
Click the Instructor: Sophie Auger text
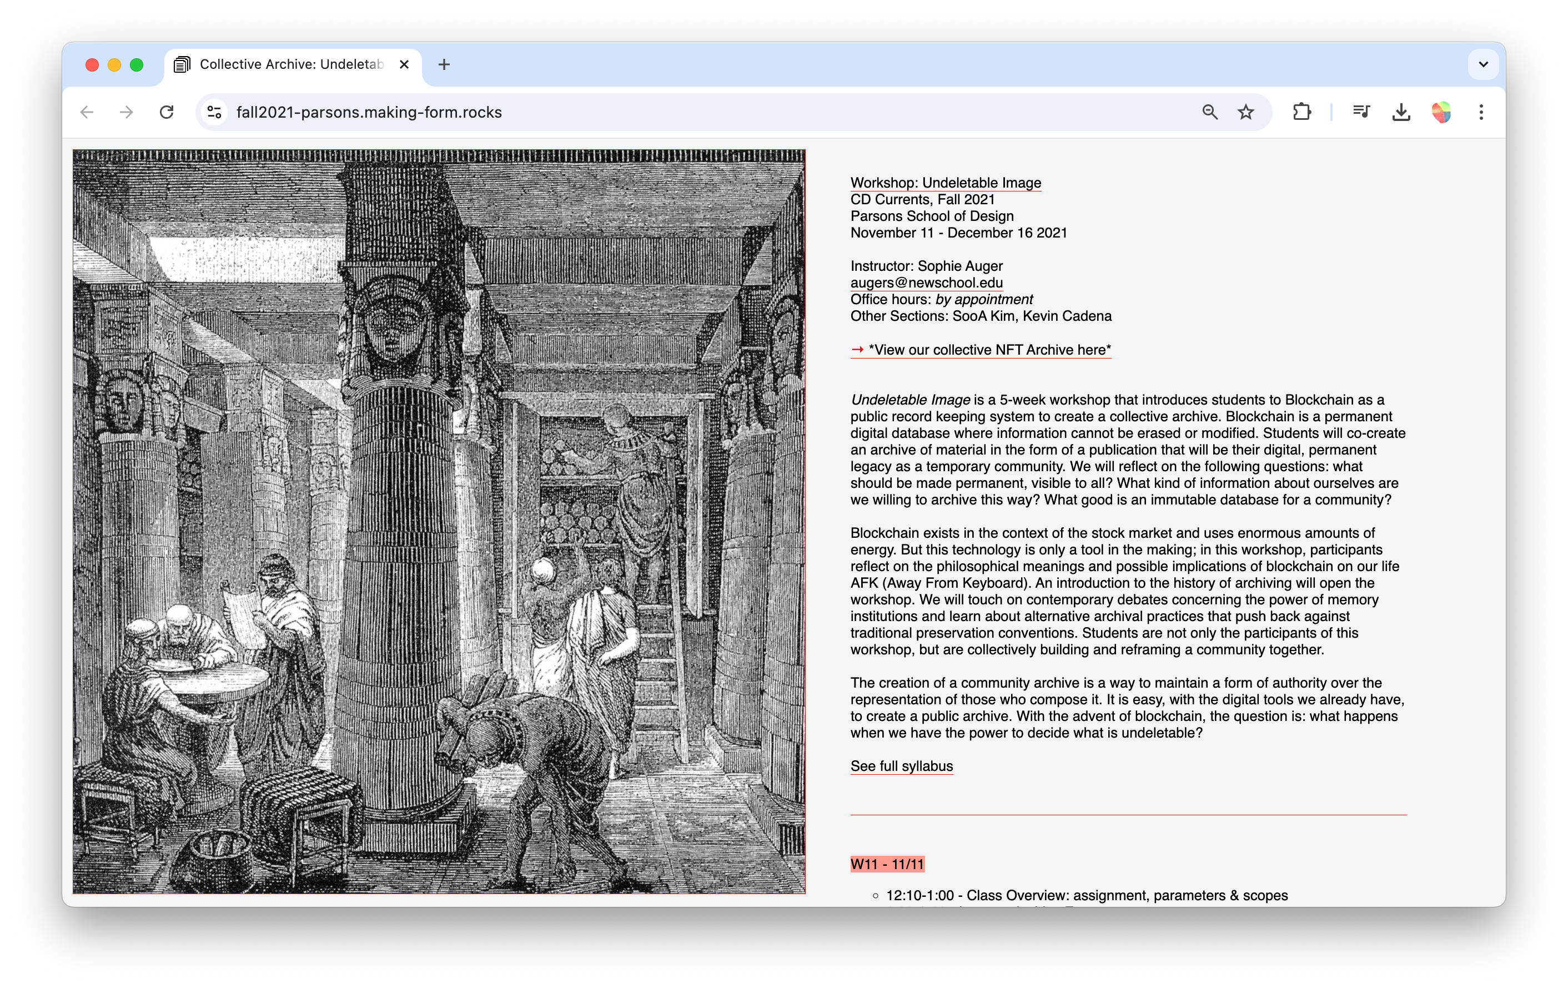926,266
